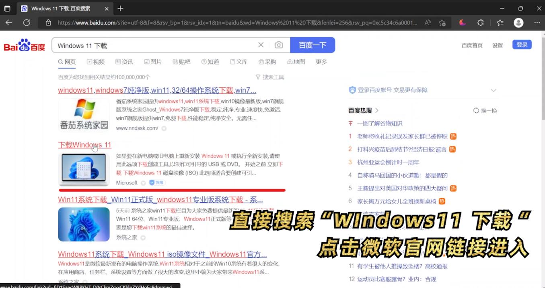Viewport: 545px width, 288px height.
Task: Click the Windows 11 laptop thumbnail image
Action: click(84, 169)
